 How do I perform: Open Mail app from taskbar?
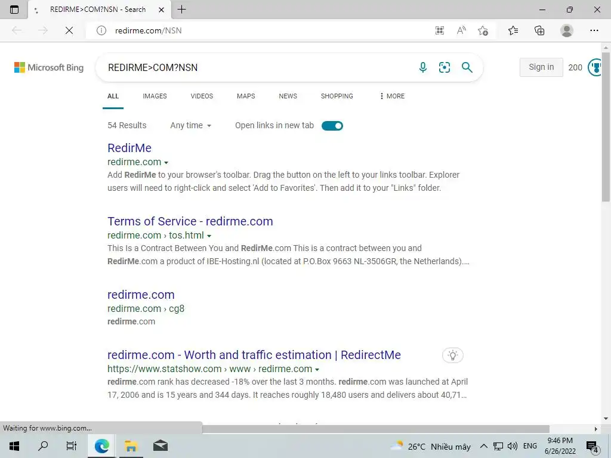[x=160, y=446]
